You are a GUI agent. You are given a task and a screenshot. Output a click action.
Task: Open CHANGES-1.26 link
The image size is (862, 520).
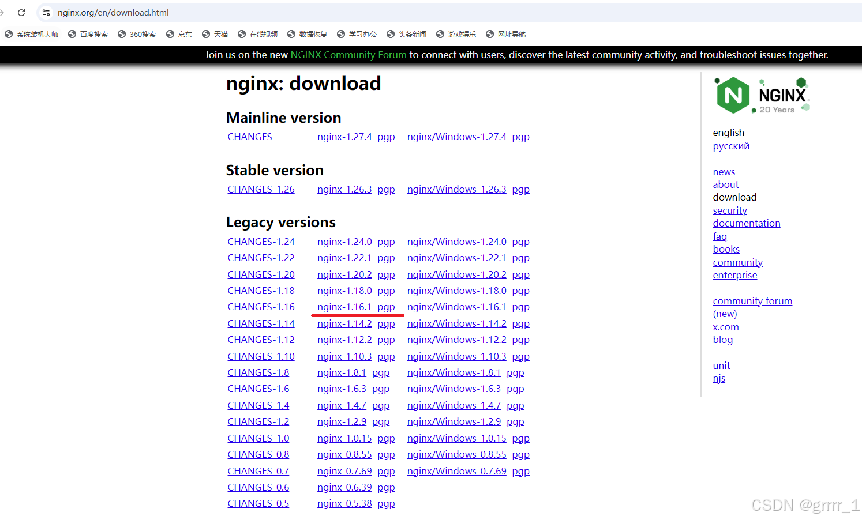click(261, 189)
